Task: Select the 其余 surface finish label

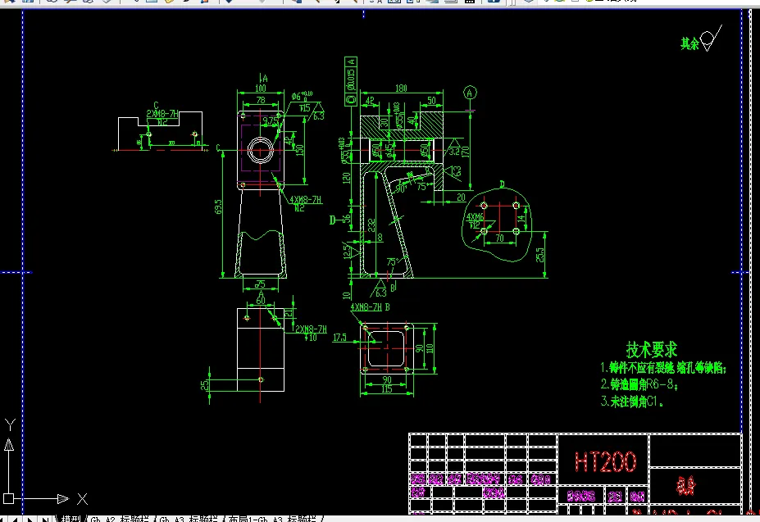Action: (689, 43)
